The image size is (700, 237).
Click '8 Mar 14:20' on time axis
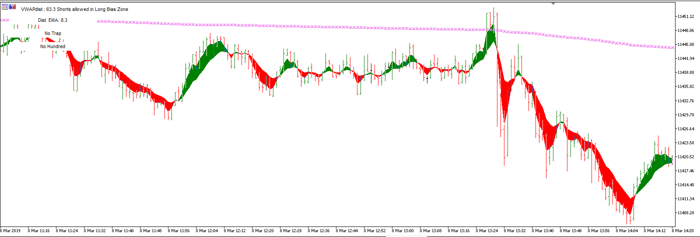pyautogui.click(x=683, y=231)
